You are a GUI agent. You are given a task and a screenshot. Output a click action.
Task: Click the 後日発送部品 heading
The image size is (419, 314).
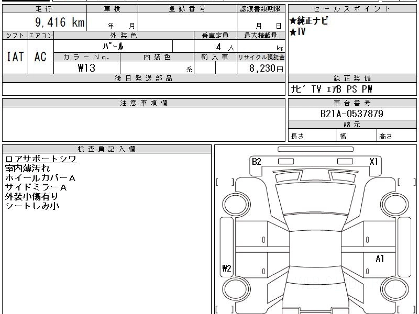(x=144, y=78)
